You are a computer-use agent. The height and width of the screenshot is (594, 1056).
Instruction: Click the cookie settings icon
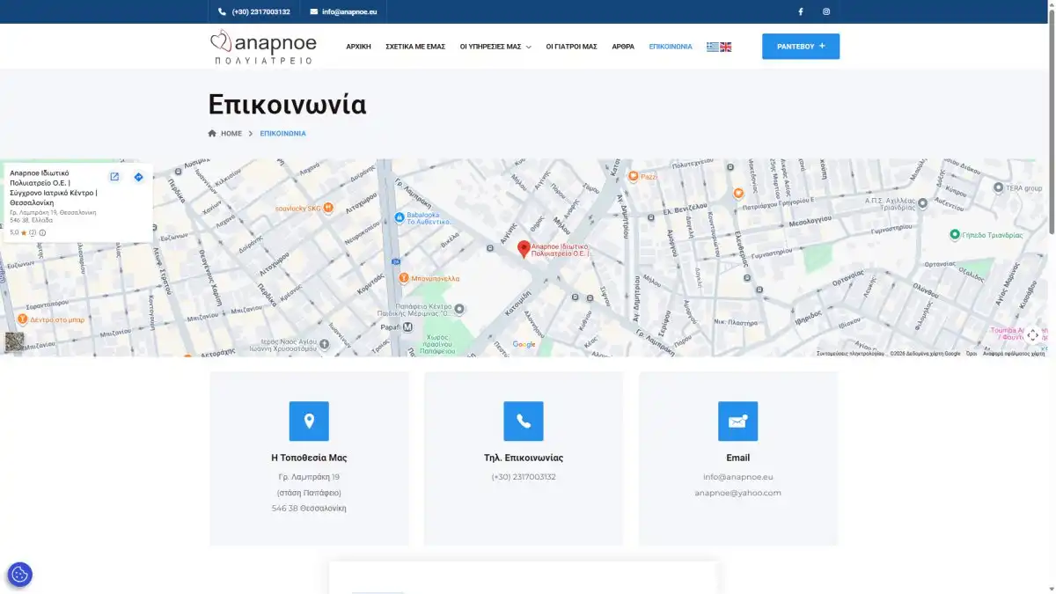pyautogui.click(x=19, y=575)
